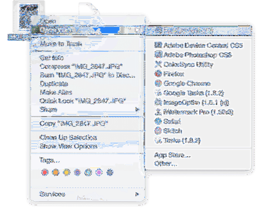Viewport: 260px width, 213px height.
Task: Select Duplicate menu entry
Action: coord(54,84)
